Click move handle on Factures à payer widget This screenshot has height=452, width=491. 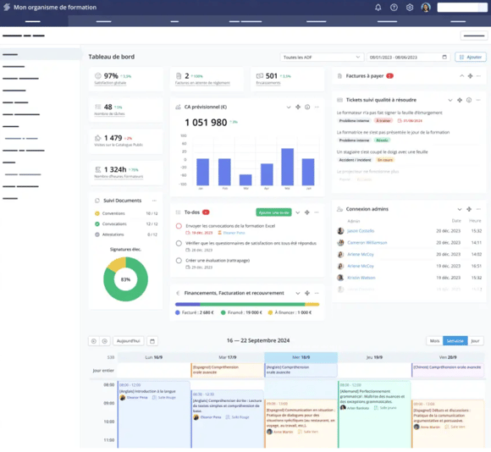[470, 76]
